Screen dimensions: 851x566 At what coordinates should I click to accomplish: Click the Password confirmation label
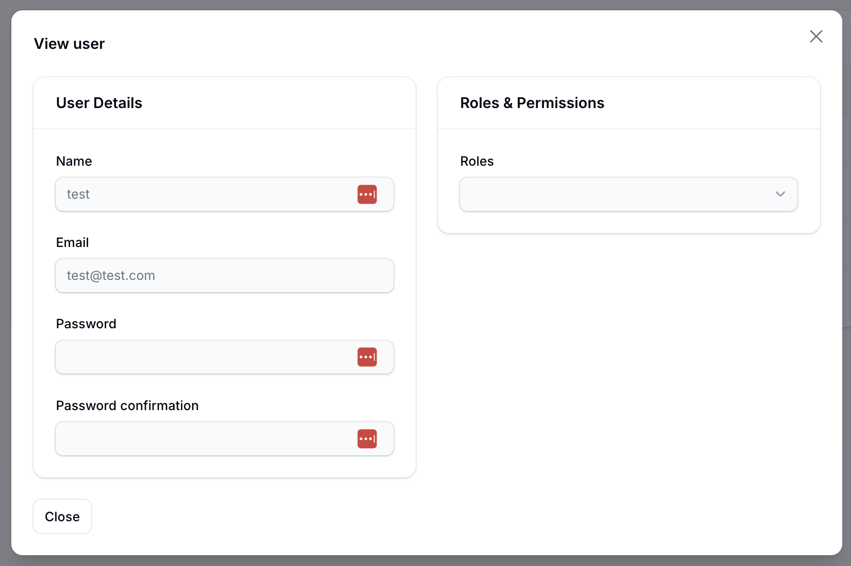[x=127, y=406]
